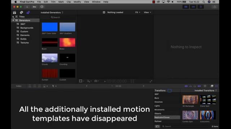Toggle snapping in the timeline
This screenshot has height=129, width=231.
click(x=199, y=86)
